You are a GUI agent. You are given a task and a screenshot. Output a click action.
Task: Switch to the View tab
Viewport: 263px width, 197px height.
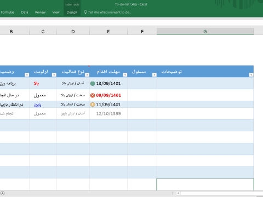pos(56,12)
